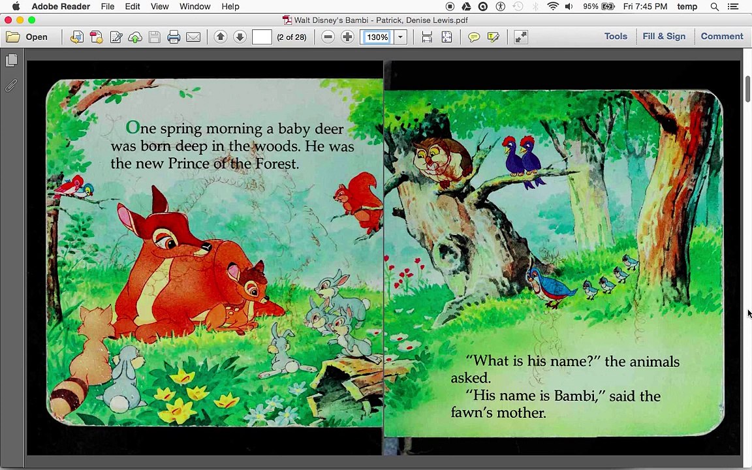Click the read mode expand icon
Screen dimensions: 752x470
pos(521,37)
